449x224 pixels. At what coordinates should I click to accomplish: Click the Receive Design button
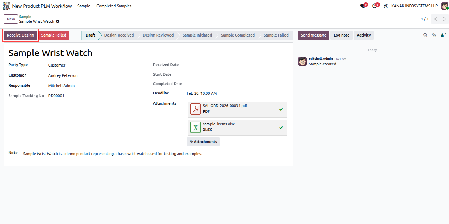[x=20, y=35]
